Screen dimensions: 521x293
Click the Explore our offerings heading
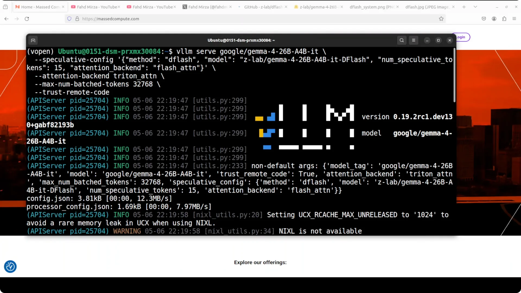click(x=260, y=262)
